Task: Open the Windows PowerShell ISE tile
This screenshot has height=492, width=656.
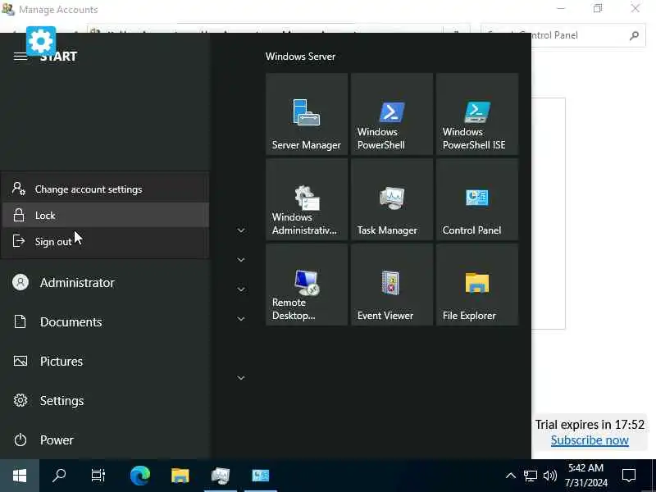Action: click(x=477, y=114)
